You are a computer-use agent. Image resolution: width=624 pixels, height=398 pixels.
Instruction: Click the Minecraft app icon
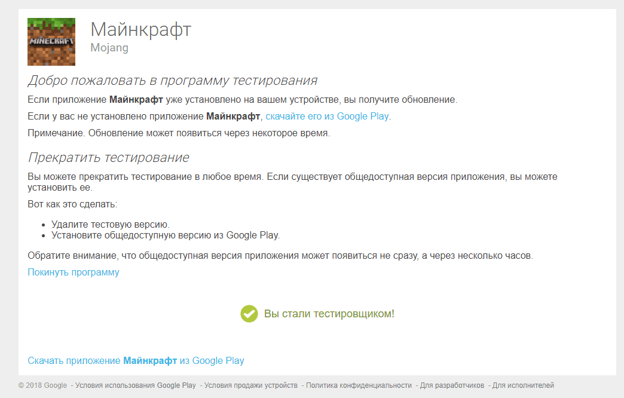51,42
